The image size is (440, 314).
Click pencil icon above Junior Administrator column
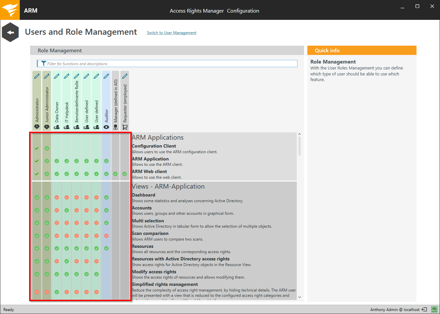[47, 76]
